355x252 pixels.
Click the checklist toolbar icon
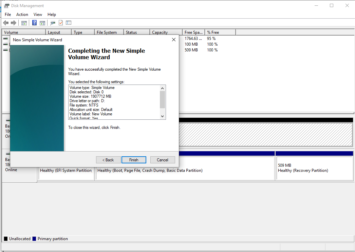click(68, 23)
